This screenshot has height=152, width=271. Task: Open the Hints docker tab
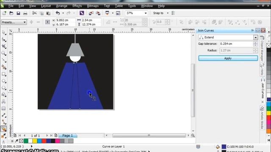[x=262, y=69]
